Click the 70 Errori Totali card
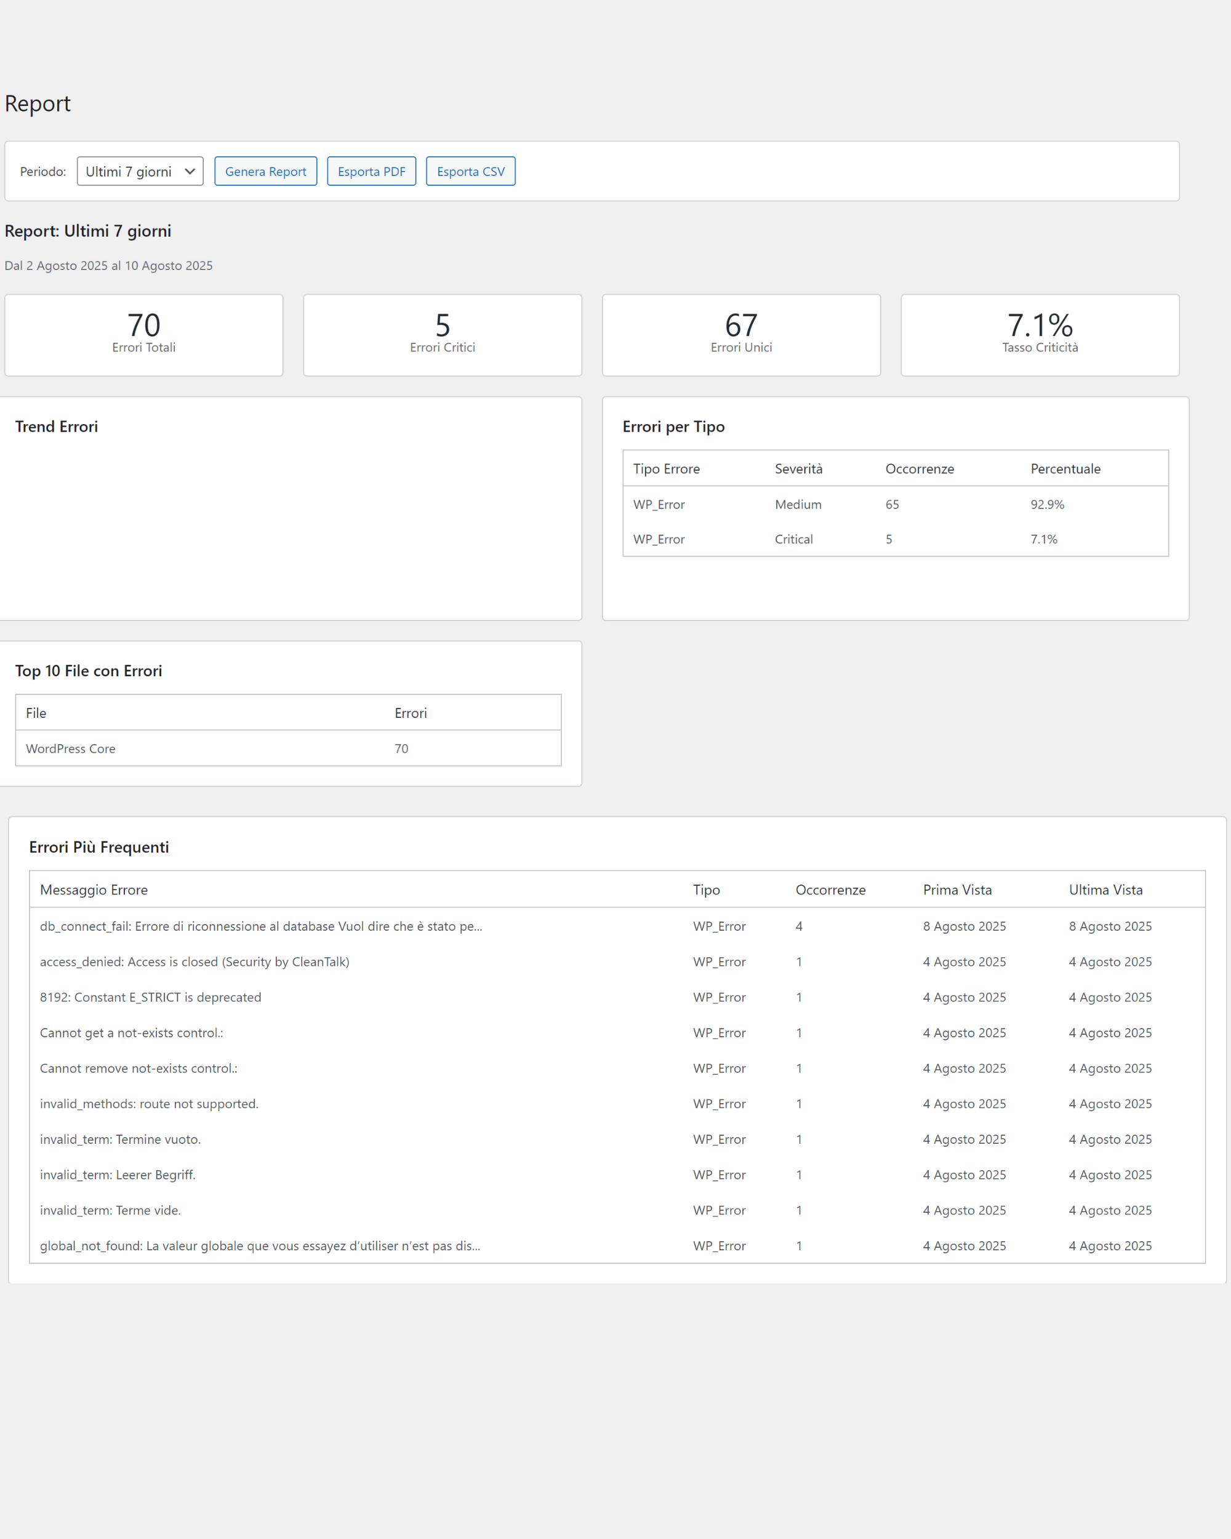1231x1539 pixels. 143,335
